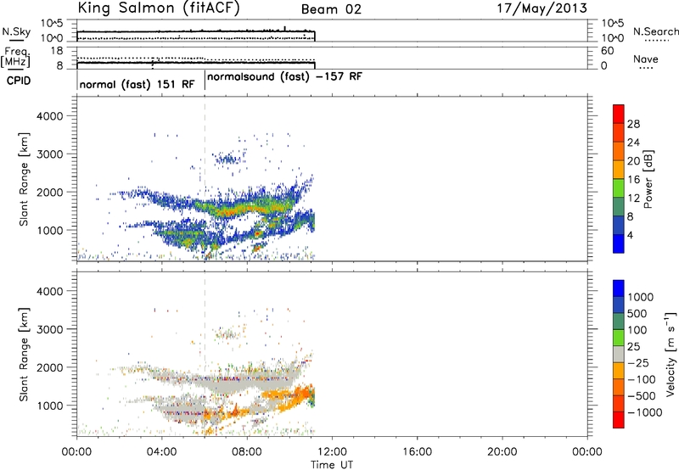This screenshot has height=470, width=679.
Task: Click the 'Velocity [m s-1]' color bar label
Action: (671, 354)
